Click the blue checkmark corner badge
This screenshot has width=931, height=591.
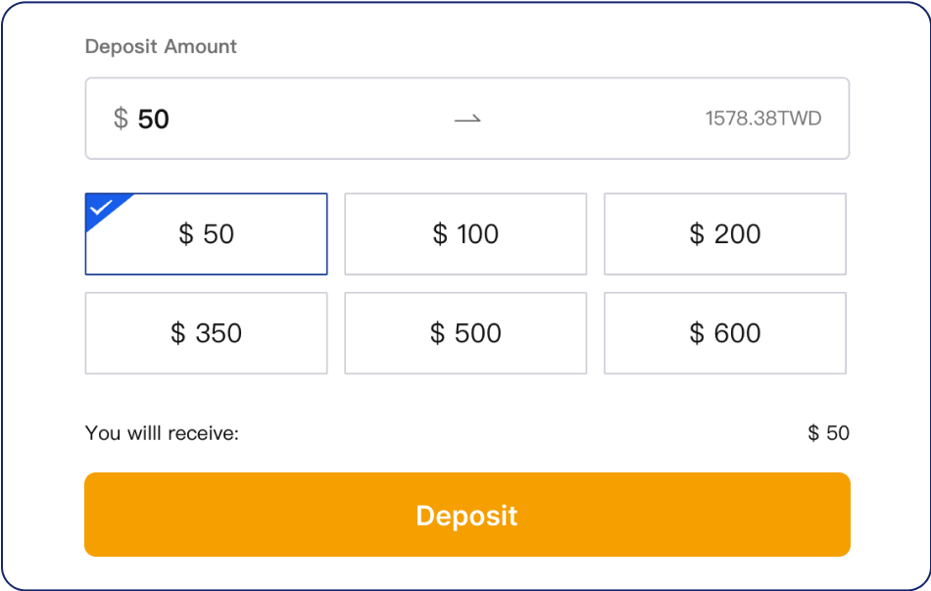102,207
